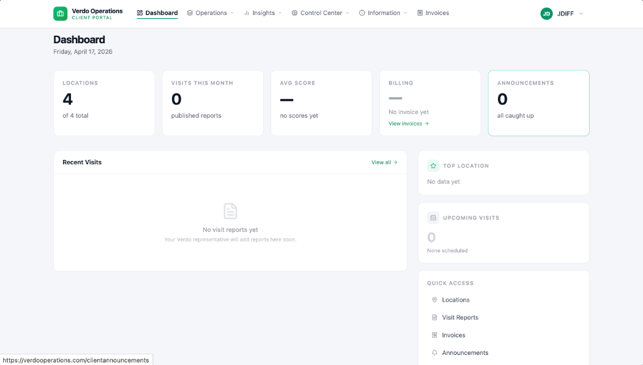Click View all in Recent Visits
Viewport: 643px width, 365px height.
point(384,162)
